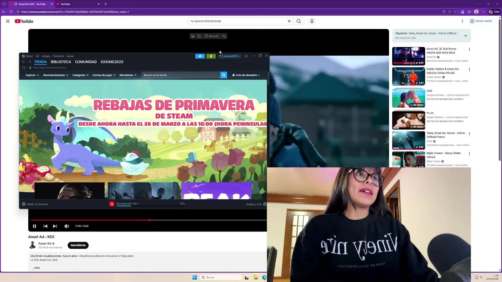The height and width of the screenshot is (282, 502).
Task: Open the YouTube hamburger guide menu
Action: tap(8, 21)
